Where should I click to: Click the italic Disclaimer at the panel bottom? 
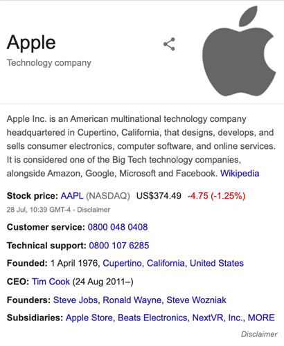click(x=259, y=334)
